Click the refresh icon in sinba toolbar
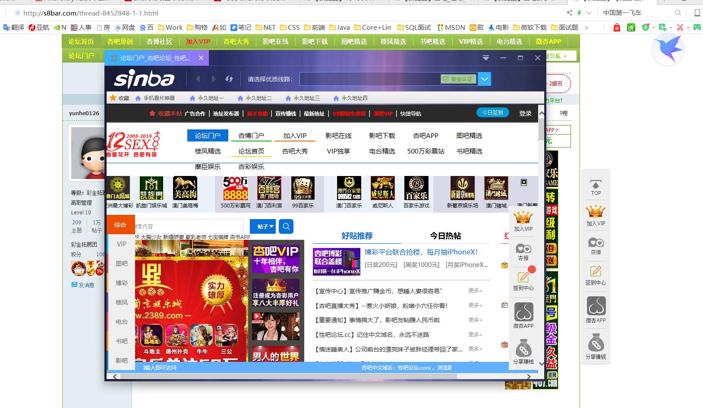The width and height of the screenshot is (703, 408). 229,79
